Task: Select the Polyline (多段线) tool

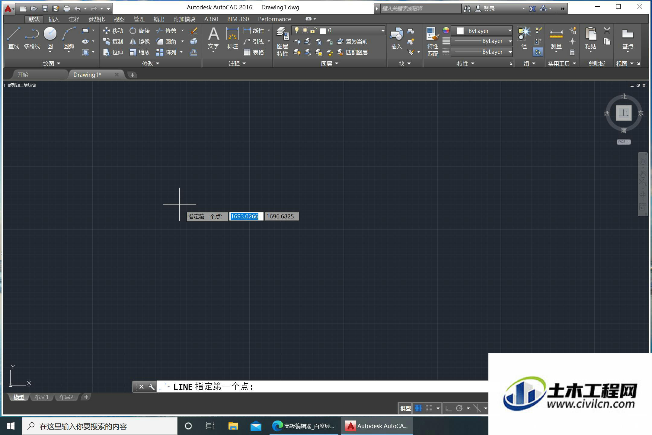Action: 32,38
